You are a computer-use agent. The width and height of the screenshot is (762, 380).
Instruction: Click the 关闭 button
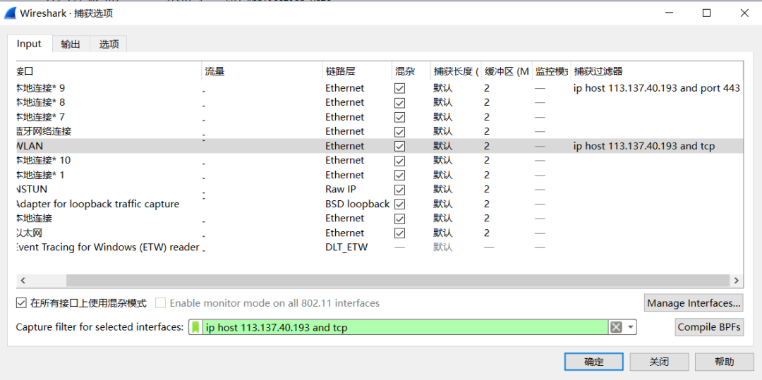660,362
